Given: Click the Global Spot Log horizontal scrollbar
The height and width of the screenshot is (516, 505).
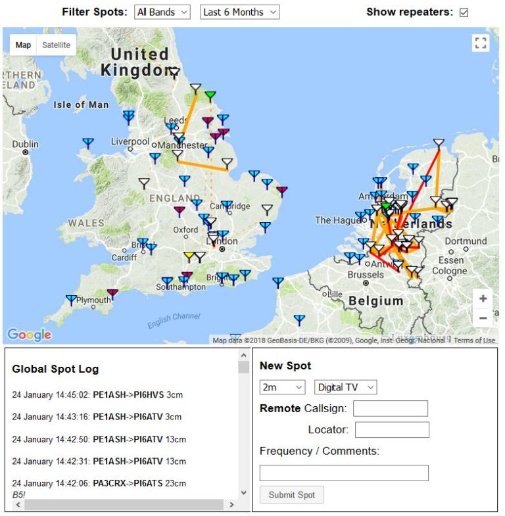Looking at the screenshot, I should tap(125, 505).
